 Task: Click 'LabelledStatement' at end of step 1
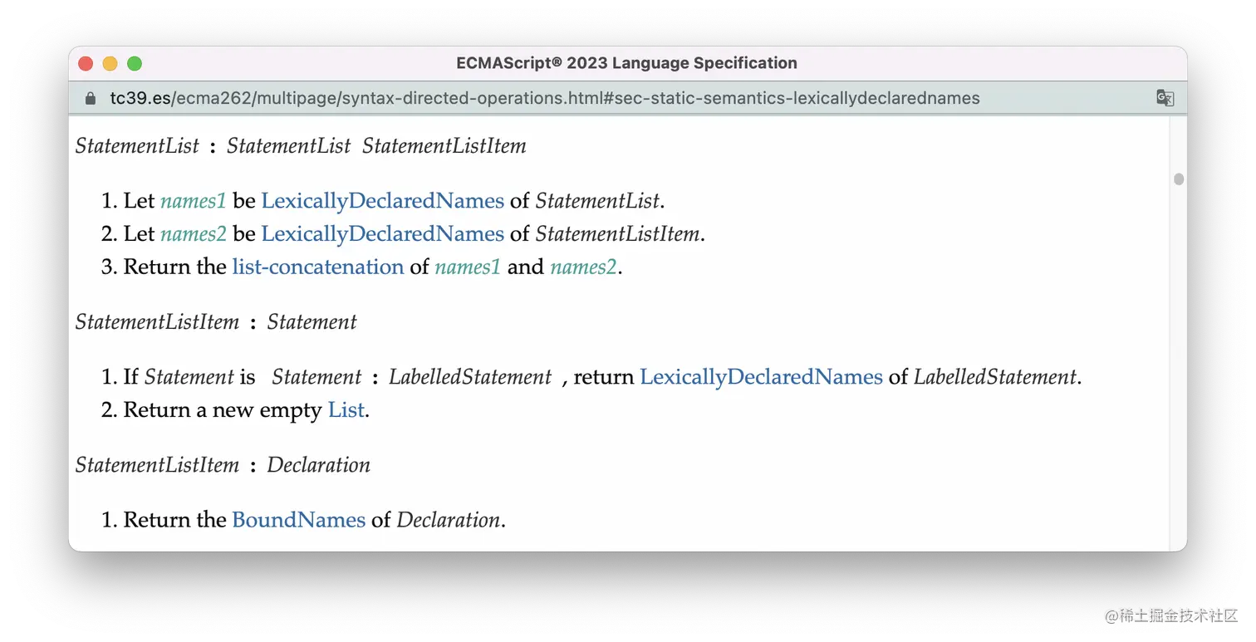[x=995, y=377]
